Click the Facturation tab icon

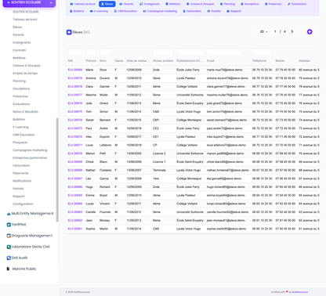coord(184,11)
